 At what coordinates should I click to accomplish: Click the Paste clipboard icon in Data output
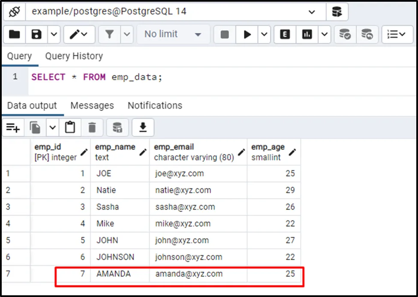(x=70, y=128)
